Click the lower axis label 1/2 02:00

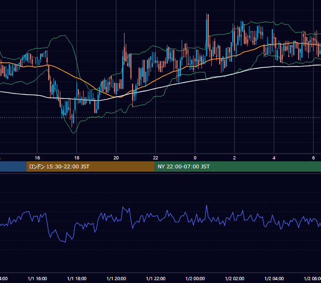pyautogui.click(x=235, y=279)
